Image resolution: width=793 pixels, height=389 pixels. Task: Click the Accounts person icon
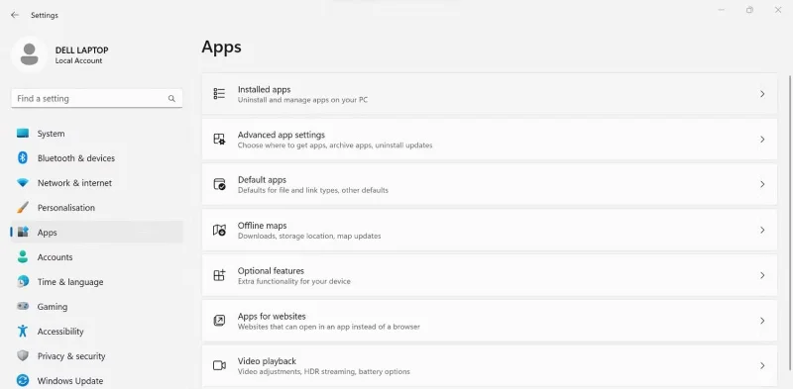coord(23,257)
